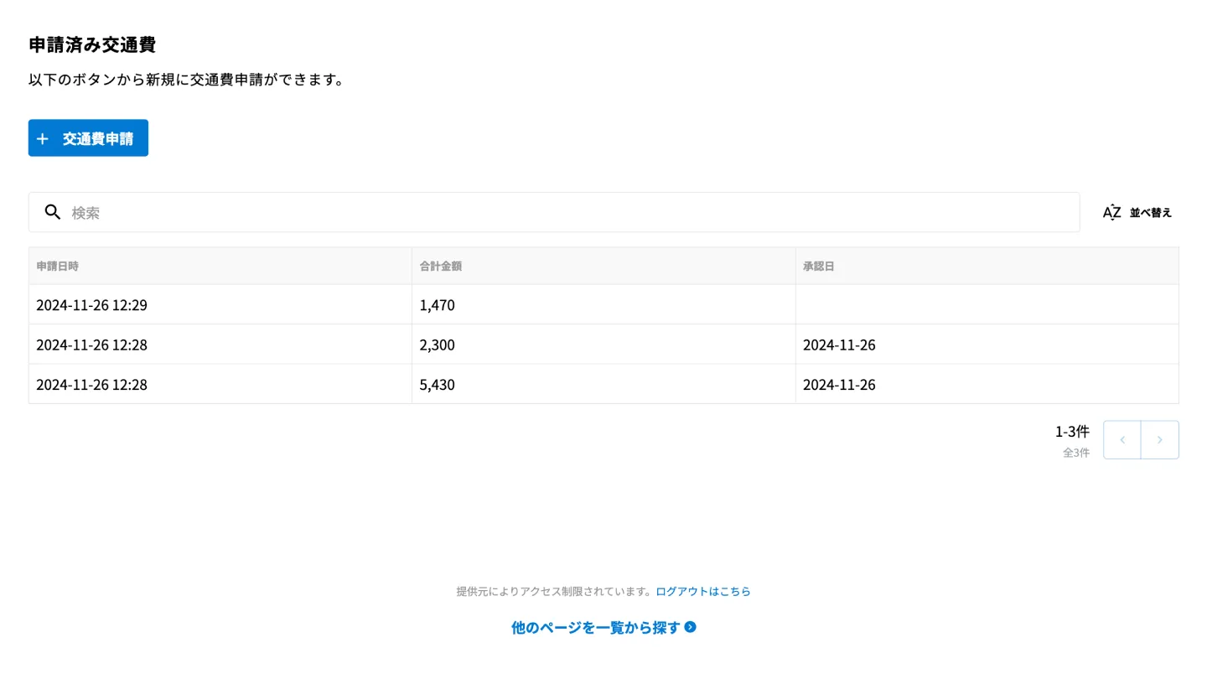Click the 合計金額 column header
The image size is (1207, 679).
[441, 267]
